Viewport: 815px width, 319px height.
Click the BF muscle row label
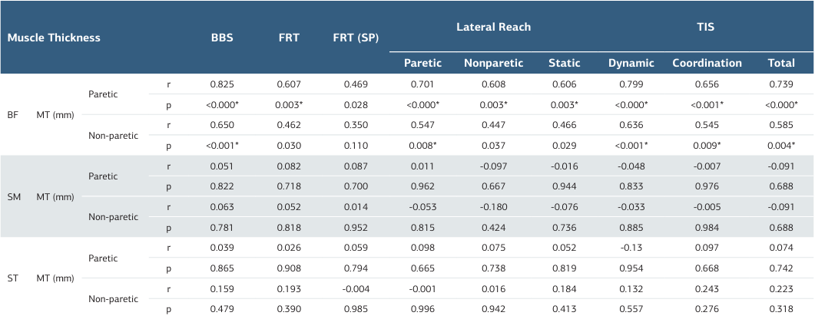13,114
